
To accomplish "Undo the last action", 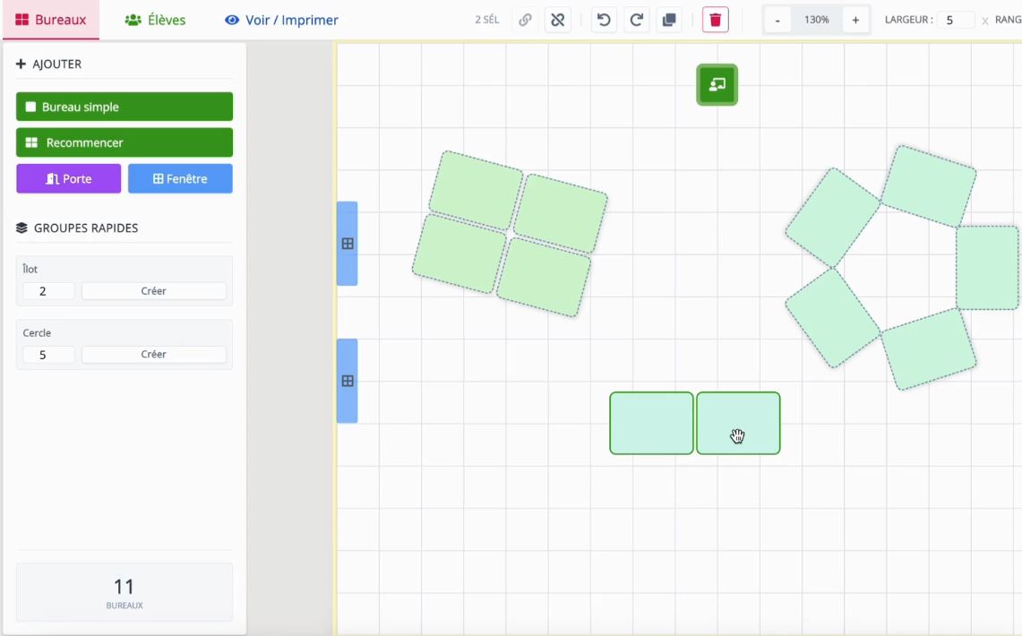I will (604, 20).
